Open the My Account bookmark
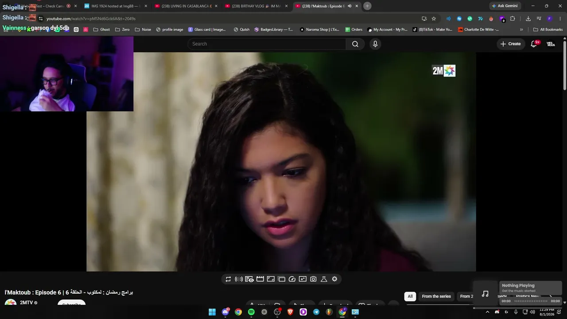The image size is (567, 319). tap(387, 30)
